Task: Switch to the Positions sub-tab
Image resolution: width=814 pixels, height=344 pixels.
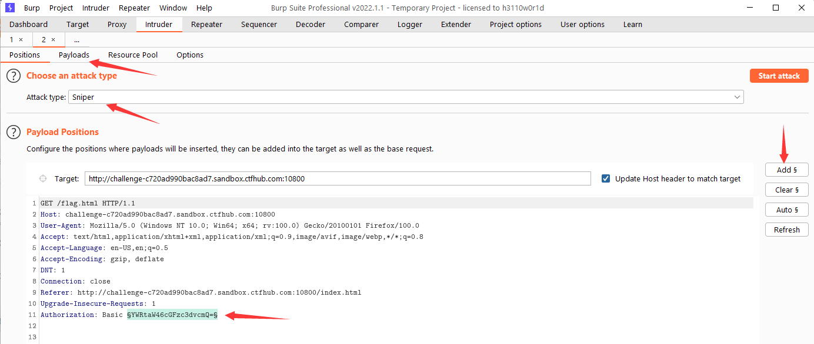Action: tap(25, 55)
